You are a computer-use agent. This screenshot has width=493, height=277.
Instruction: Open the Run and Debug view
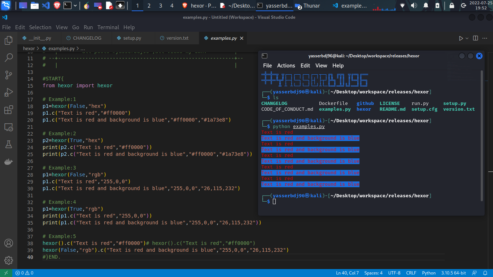pyautogui.click(x=8, y=92)
